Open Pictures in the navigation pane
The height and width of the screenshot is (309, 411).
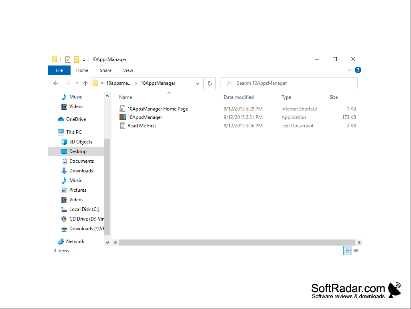click(78, 190)
